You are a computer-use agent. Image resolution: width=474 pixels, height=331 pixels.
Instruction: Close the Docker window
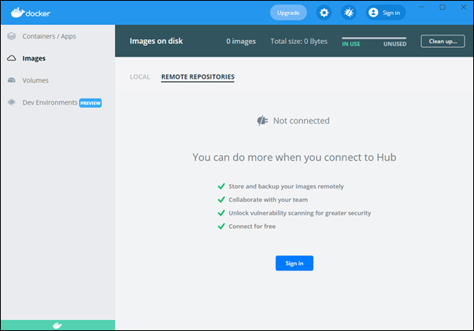pyautogui.click(x=464, y=7)
